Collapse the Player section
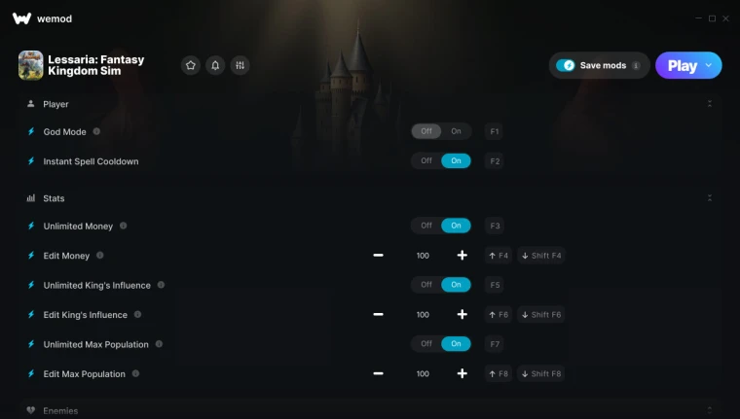Screen dimensions: 740x419 pos(709,104)
